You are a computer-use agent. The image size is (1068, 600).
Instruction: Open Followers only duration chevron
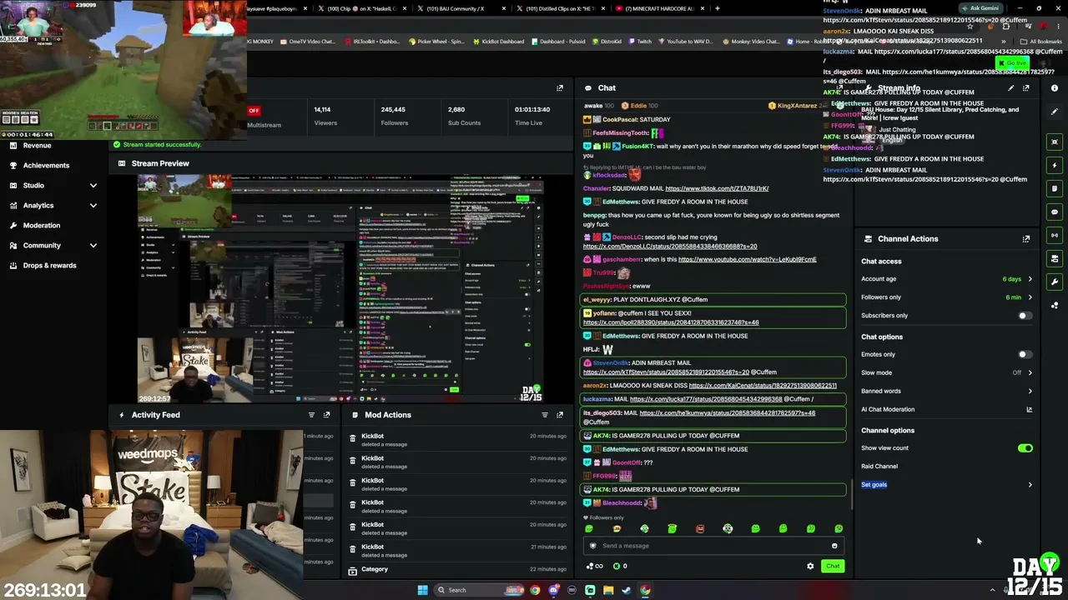pyautogui.click(x=1030, y=297)
